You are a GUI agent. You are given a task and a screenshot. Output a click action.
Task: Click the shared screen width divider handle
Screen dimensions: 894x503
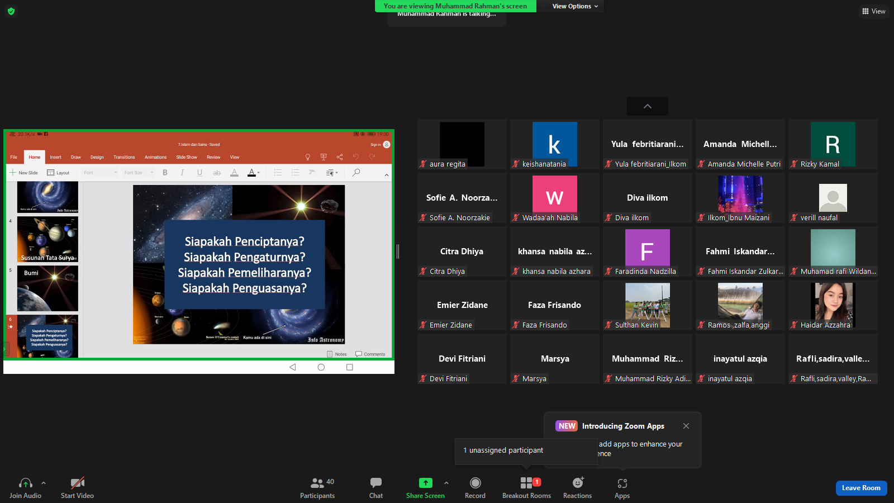coord(398,251)
